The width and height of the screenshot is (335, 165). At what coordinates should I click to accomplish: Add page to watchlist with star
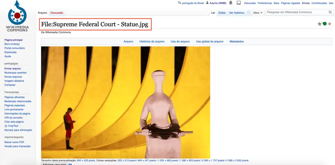[248, 13]
